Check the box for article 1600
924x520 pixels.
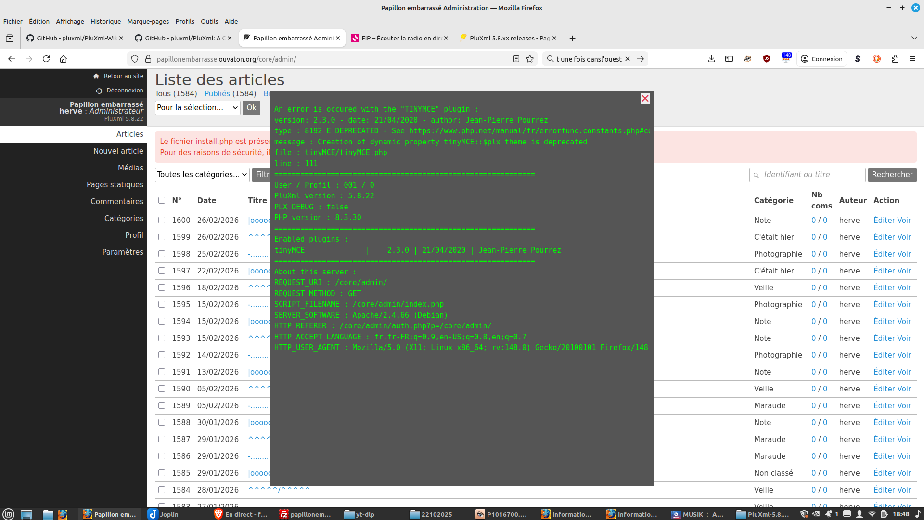[162, 220]
